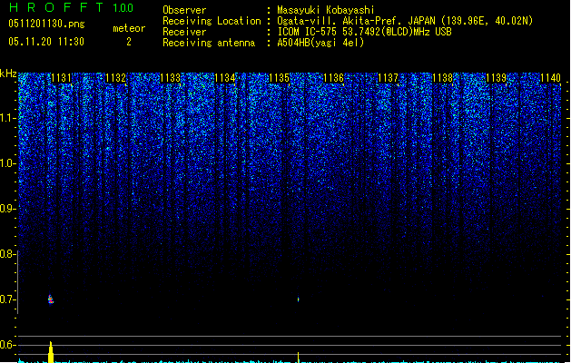Click the meteor count value 2
571x363 pixels.
(129, 42)
